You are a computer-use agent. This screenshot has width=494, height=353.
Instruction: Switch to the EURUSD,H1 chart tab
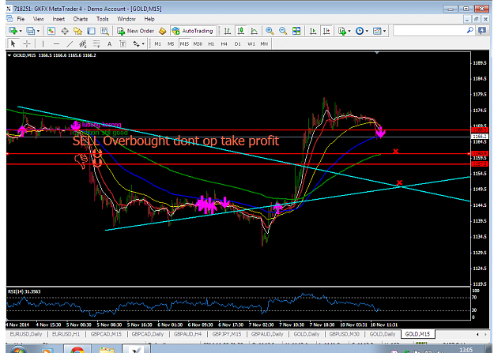pyautogui.click(x=66, y=334)
